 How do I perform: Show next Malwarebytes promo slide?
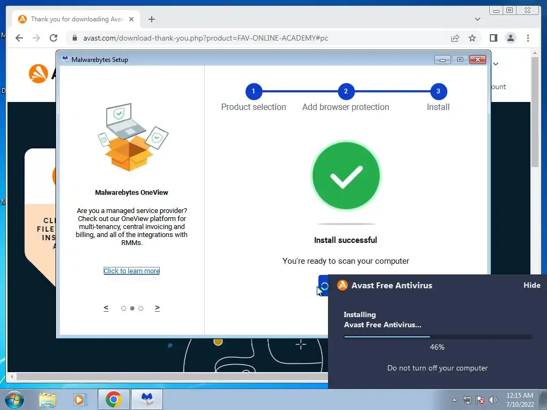tap(158, 308)
